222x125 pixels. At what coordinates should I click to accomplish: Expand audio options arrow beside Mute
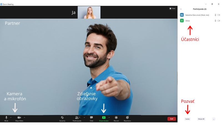pos(11,117)
